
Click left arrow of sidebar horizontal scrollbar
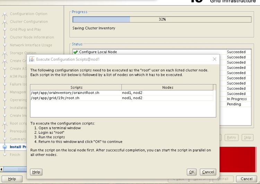(x=2, y=169)
